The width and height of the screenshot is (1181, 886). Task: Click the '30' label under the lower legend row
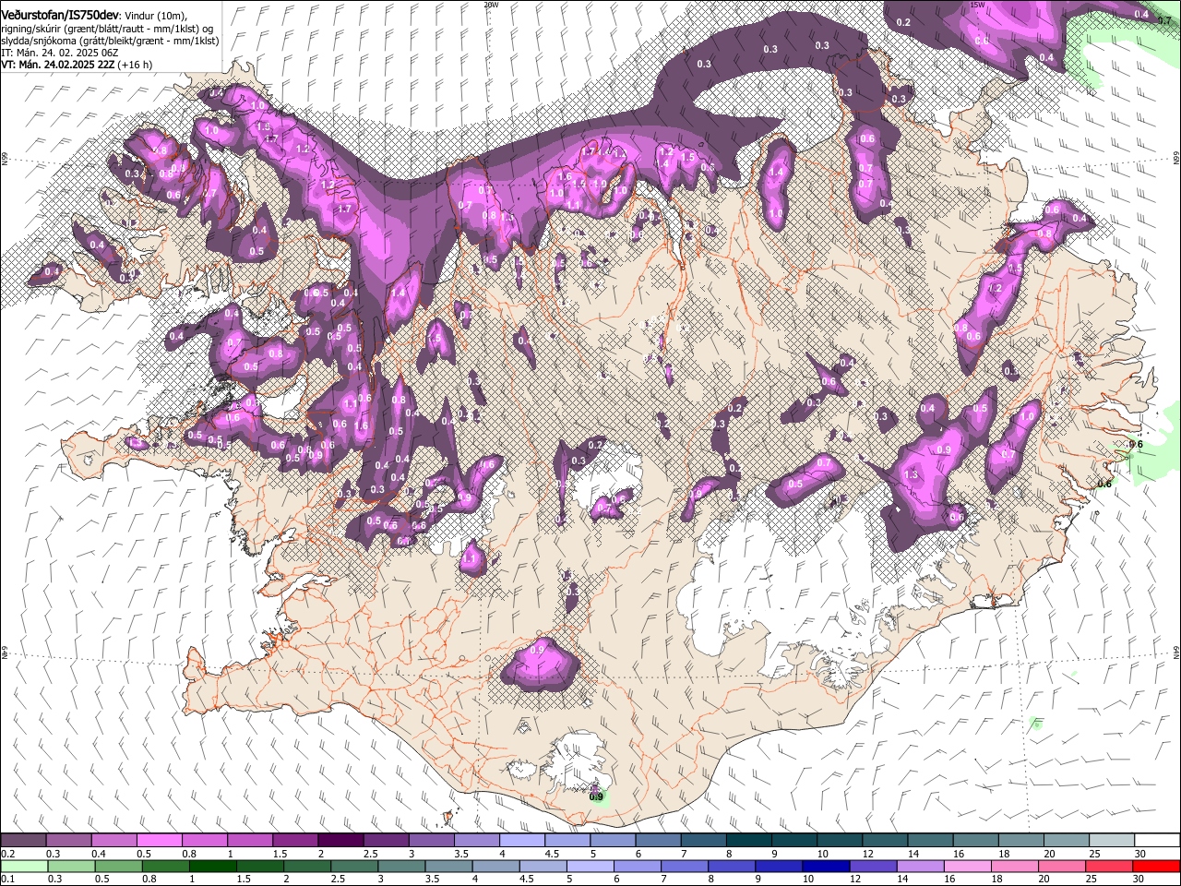click(x=1139, y=880)
